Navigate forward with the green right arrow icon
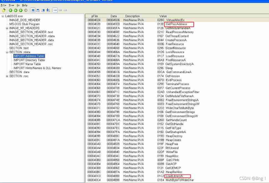This screenshot has width=269, height=183. click(20, 10)
